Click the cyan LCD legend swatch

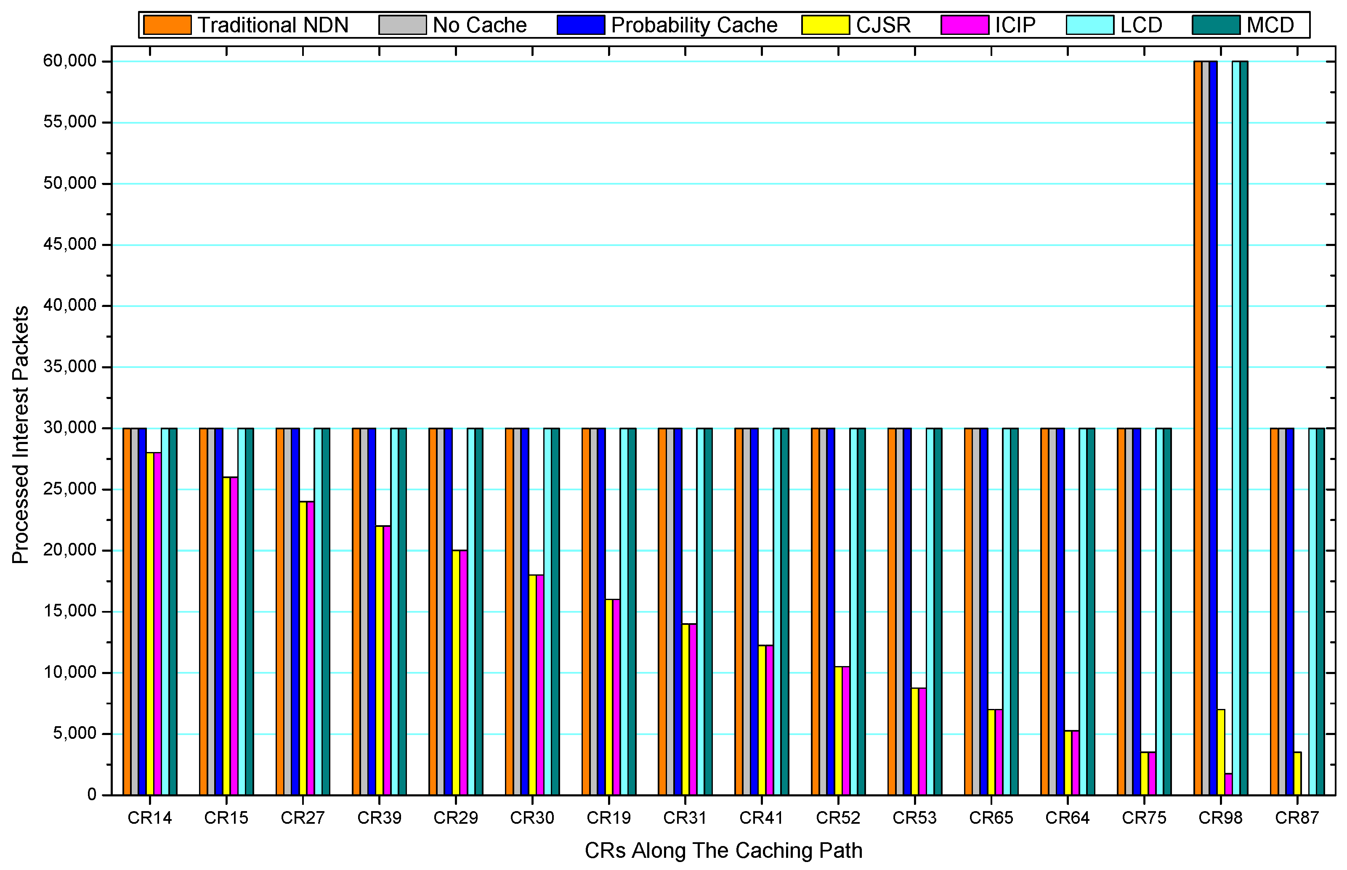pos(1090,25)
